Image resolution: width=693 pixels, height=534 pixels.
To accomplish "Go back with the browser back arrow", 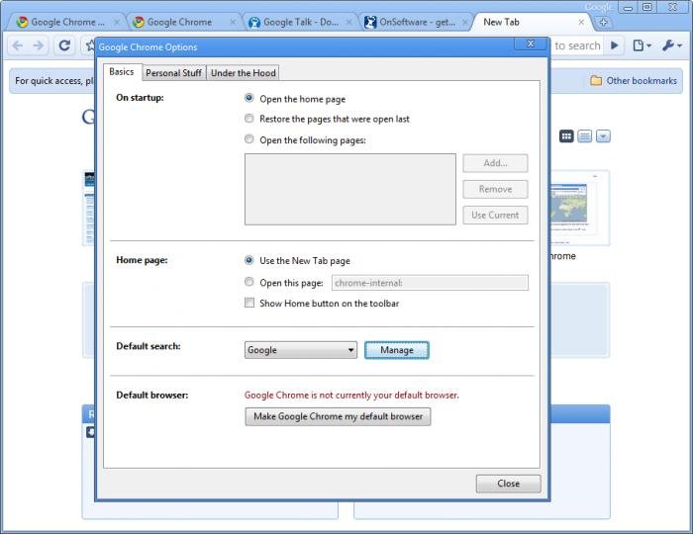I will point(17,45).
